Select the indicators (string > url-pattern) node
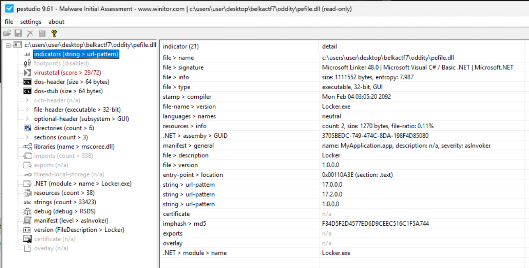529x268 pixels. (x=76, y=54)
